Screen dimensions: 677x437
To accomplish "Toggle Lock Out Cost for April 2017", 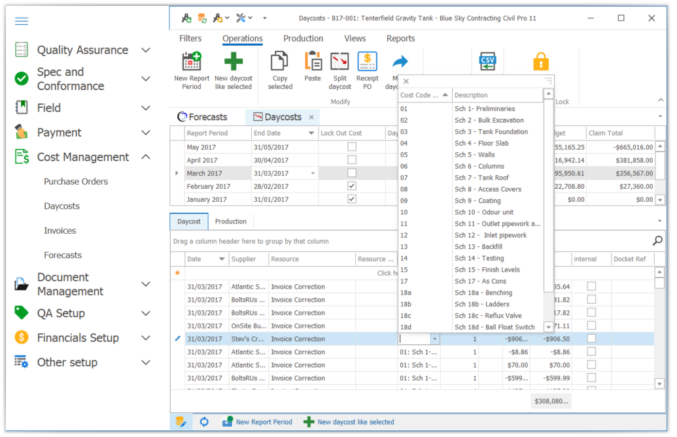I will pyautogui.click(x=352, y=160).
